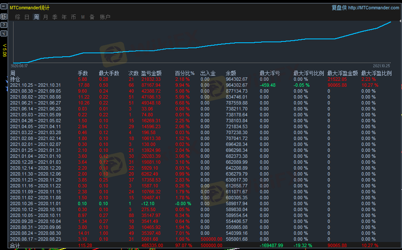This screenshot has height=250, width=402.
Task: Switch to the 季 quarterly tab
Action: [55, 17]
